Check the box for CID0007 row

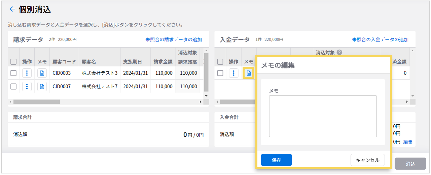[13, 86]
